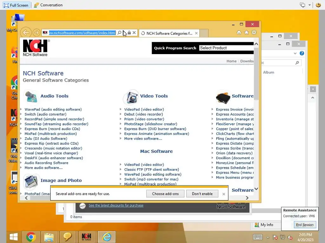This screenshot has width=325, height=243.
Task: Click the horizontal scrollbar right arrow
Action: pos(247,198)
